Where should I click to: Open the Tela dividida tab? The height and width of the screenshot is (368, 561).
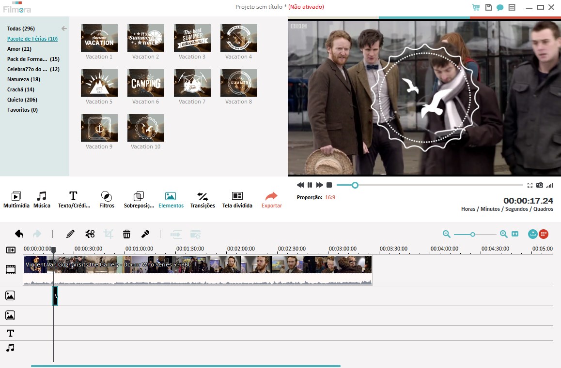[237, 200]
